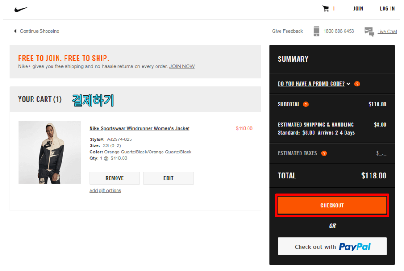Screen dimensions: 404x271
Task: Click the Style# AJ2974-825 text
Action: click(111, 139)
